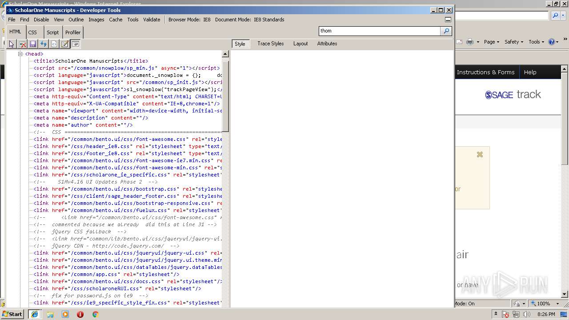Click the Refresh DOM arrows icon
Viewport: 569px width, 320px height.
[x=44, y=44]
